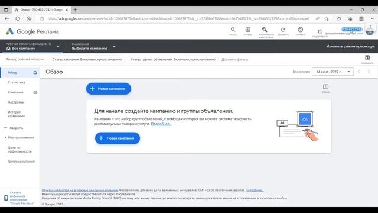Click the account avatar in Google Ads header
This screenshot has width=378, height=213.
370,31
